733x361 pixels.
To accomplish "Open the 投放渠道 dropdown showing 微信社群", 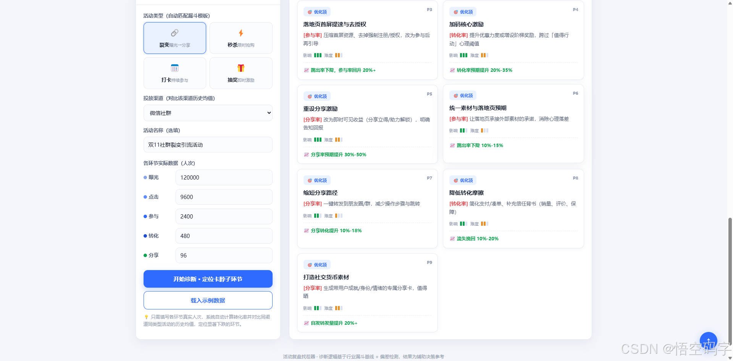I will tap(208, 113).
